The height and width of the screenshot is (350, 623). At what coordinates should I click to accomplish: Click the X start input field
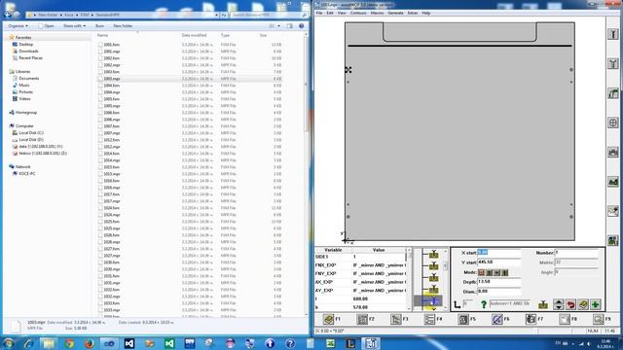pos(498,253)
